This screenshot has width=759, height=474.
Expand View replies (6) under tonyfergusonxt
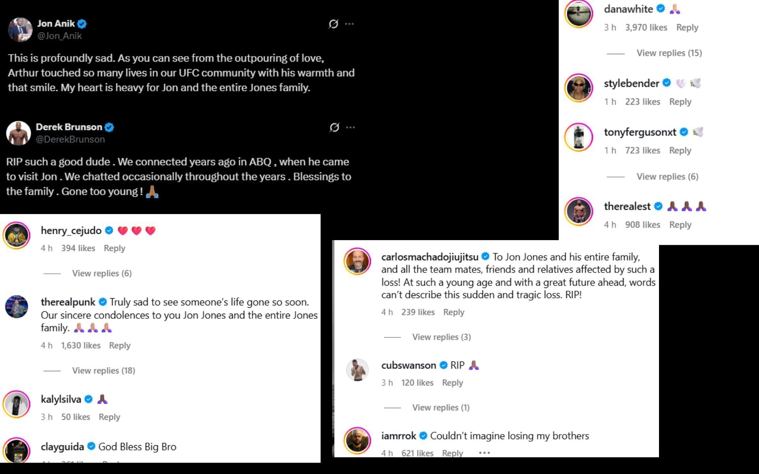(667, 177)
